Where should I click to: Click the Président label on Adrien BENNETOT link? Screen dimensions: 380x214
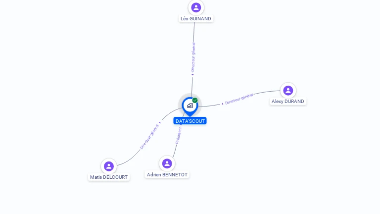click(179, 135)
